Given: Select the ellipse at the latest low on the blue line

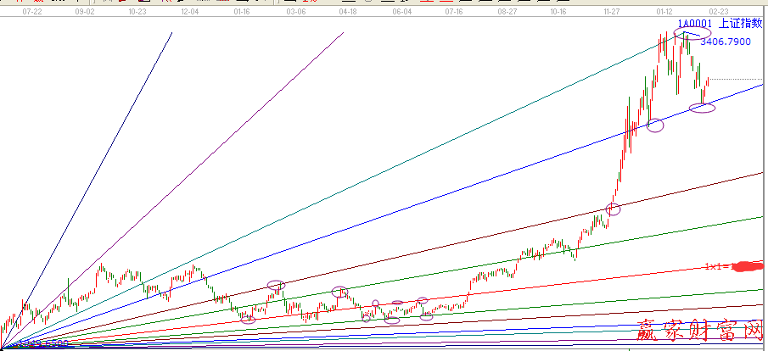Looking at the screenshot, I should [x=702, y=107].
